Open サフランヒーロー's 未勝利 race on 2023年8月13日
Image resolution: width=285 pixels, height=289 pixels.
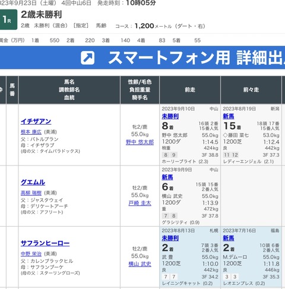coord(170,238)
